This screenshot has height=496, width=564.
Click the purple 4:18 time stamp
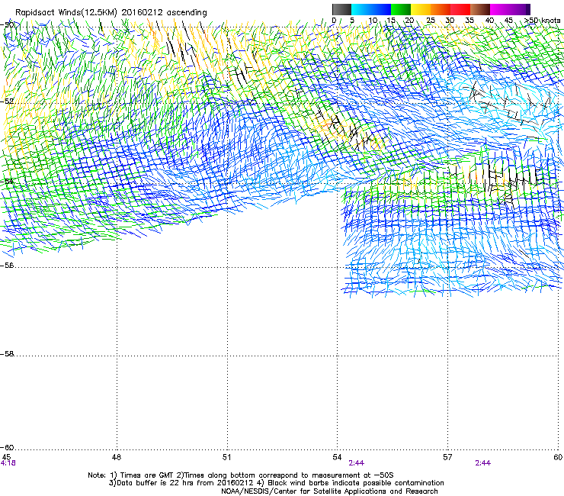pos(8,463)
